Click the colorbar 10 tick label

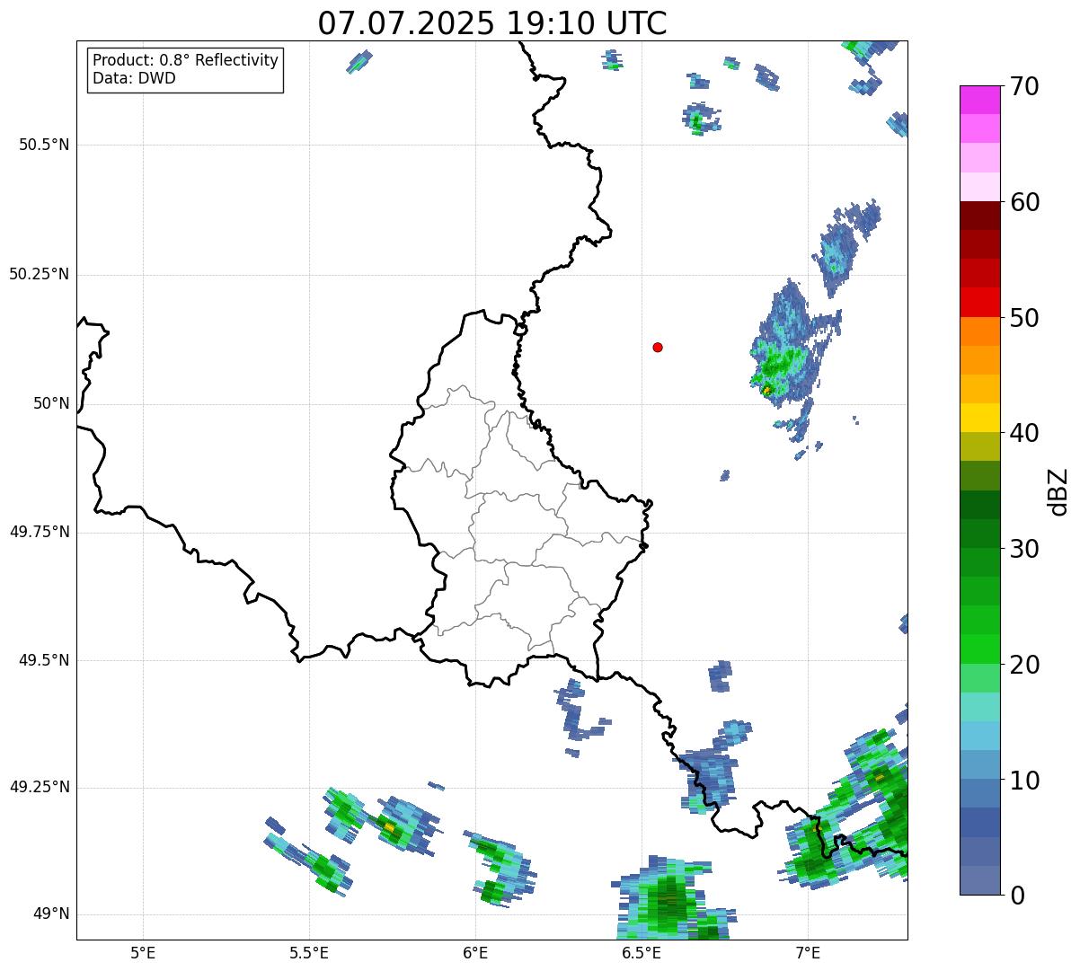point(1024,781)
